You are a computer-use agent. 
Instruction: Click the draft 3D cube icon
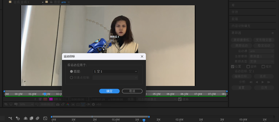18,118
